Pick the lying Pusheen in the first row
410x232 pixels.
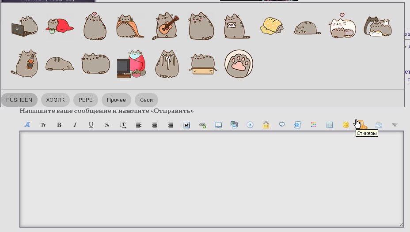(x=307, y=28)
